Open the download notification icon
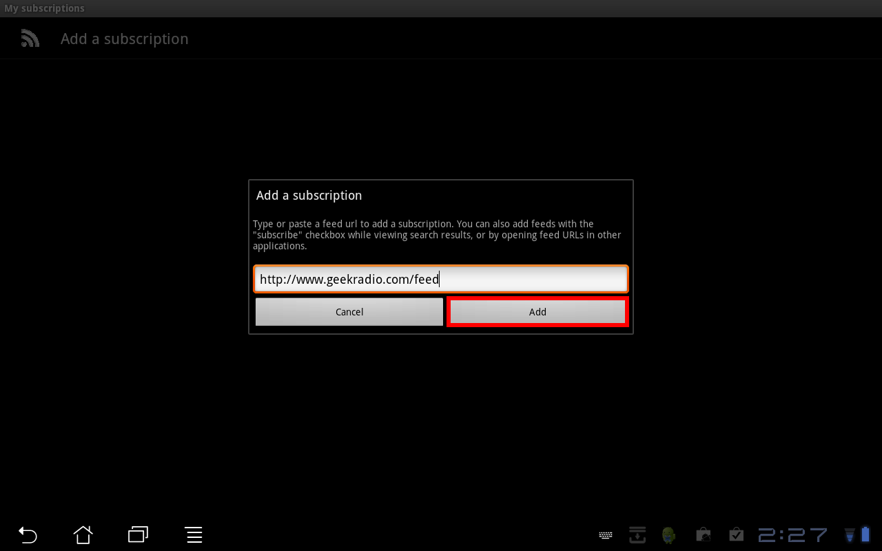The image size is (882, 551). point(637,534)
